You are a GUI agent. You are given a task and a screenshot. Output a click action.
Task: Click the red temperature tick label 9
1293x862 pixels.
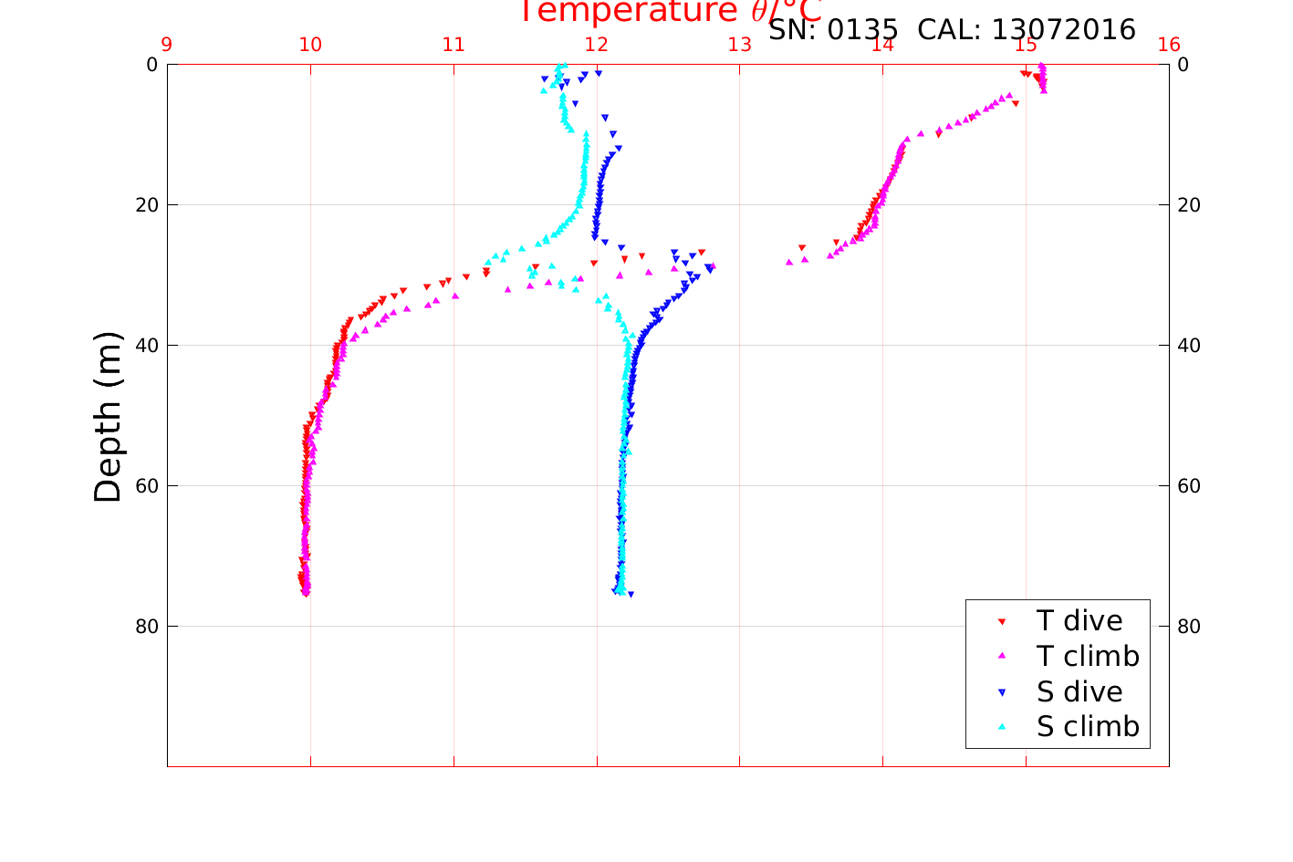pos(167,46)
